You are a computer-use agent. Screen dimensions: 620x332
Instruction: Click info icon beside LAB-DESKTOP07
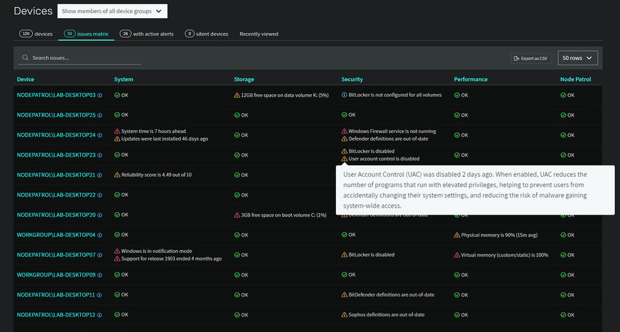point(99,255)
